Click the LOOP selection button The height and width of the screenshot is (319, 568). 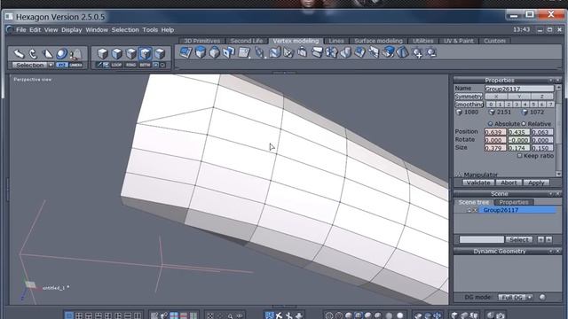pyautogui.click(x=116, y=65)
